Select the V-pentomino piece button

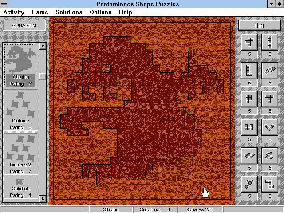[269, 127]
